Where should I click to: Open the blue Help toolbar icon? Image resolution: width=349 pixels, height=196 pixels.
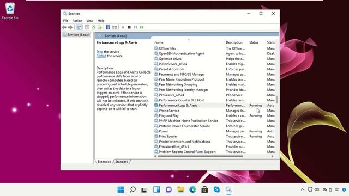pyautogui.click(x=108, y=27)
